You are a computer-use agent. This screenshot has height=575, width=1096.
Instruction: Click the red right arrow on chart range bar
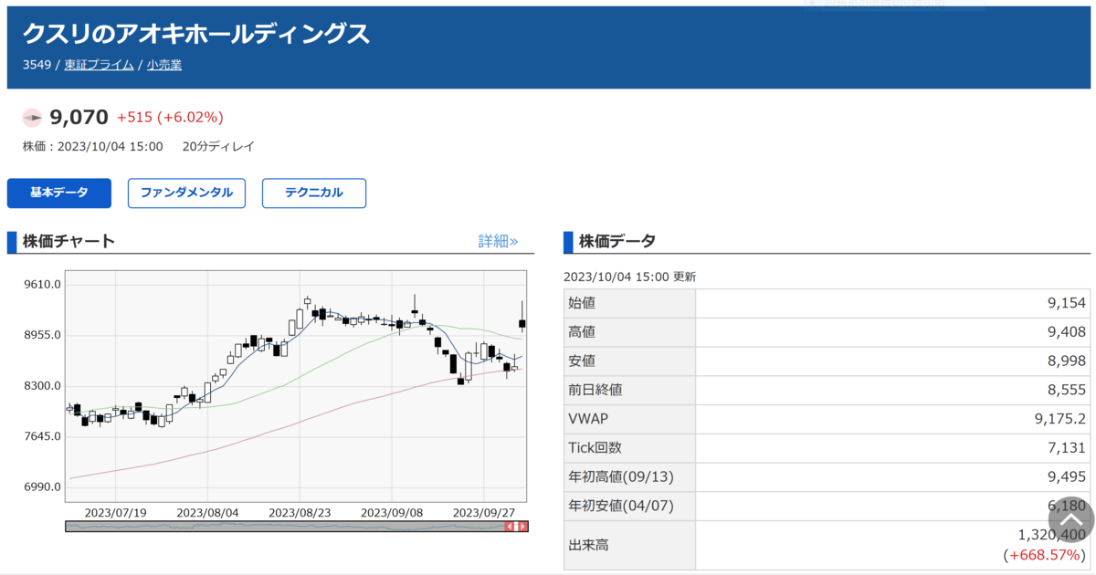[522, 527]
